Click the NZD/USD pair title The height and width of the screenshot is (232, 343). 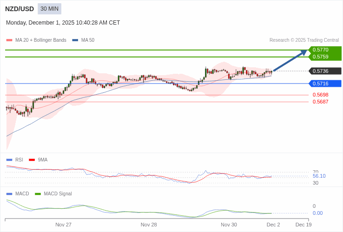click(20, 9)
